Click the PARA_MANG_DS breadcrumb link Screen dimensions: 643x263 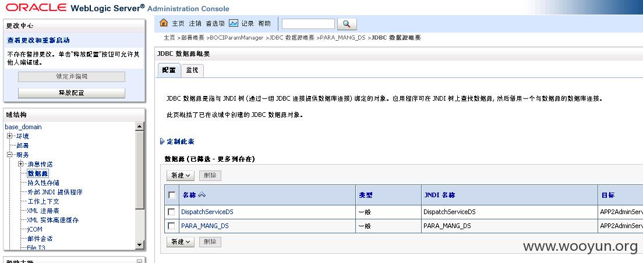(x=342, y=38)
